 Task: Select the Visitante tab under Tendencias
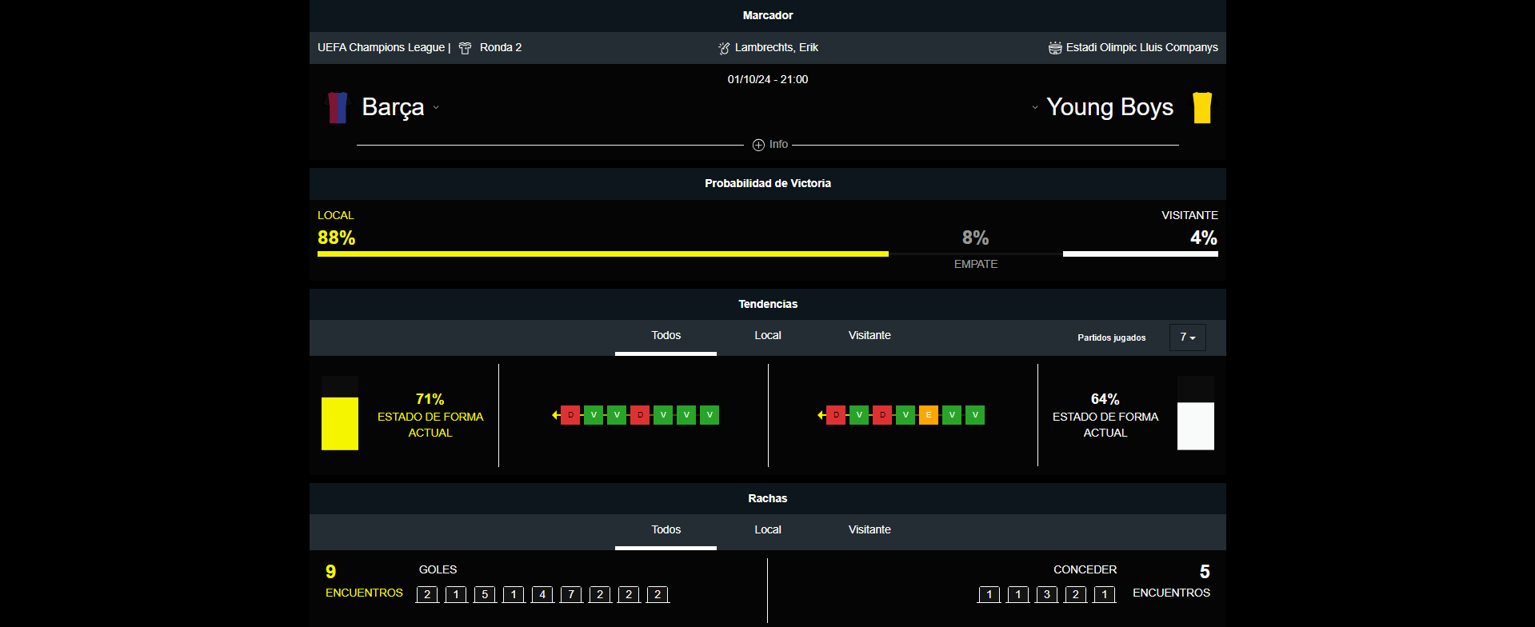pyautogui.click(x=869, y=336)
